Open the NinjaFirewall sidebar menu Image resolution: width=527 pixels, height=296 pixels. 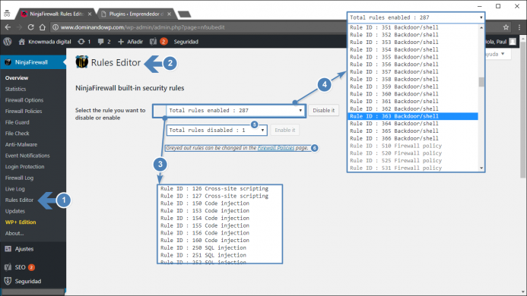click(33, 62)
